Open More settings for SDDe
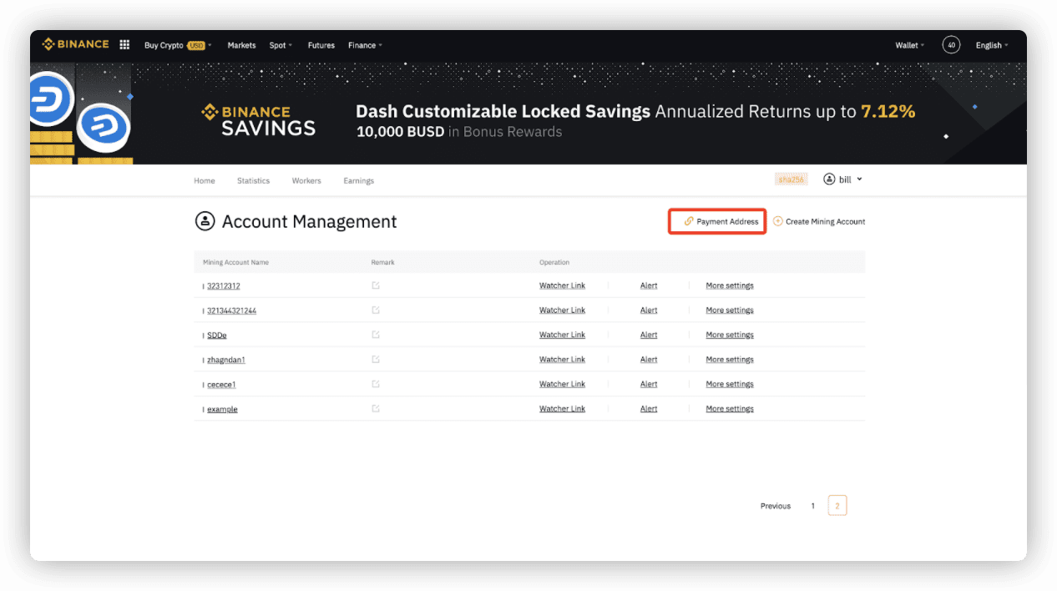The image size is (1057, 591). coord(730,335)
